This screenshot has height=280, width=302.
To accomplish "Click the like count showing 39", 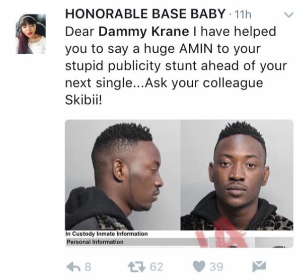I will coord(216,267).
